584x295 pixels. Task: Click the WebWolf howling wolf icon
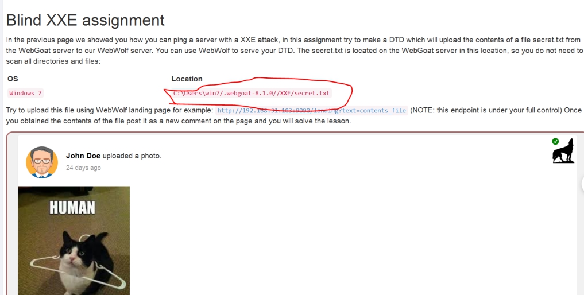[x=563, y=151]
